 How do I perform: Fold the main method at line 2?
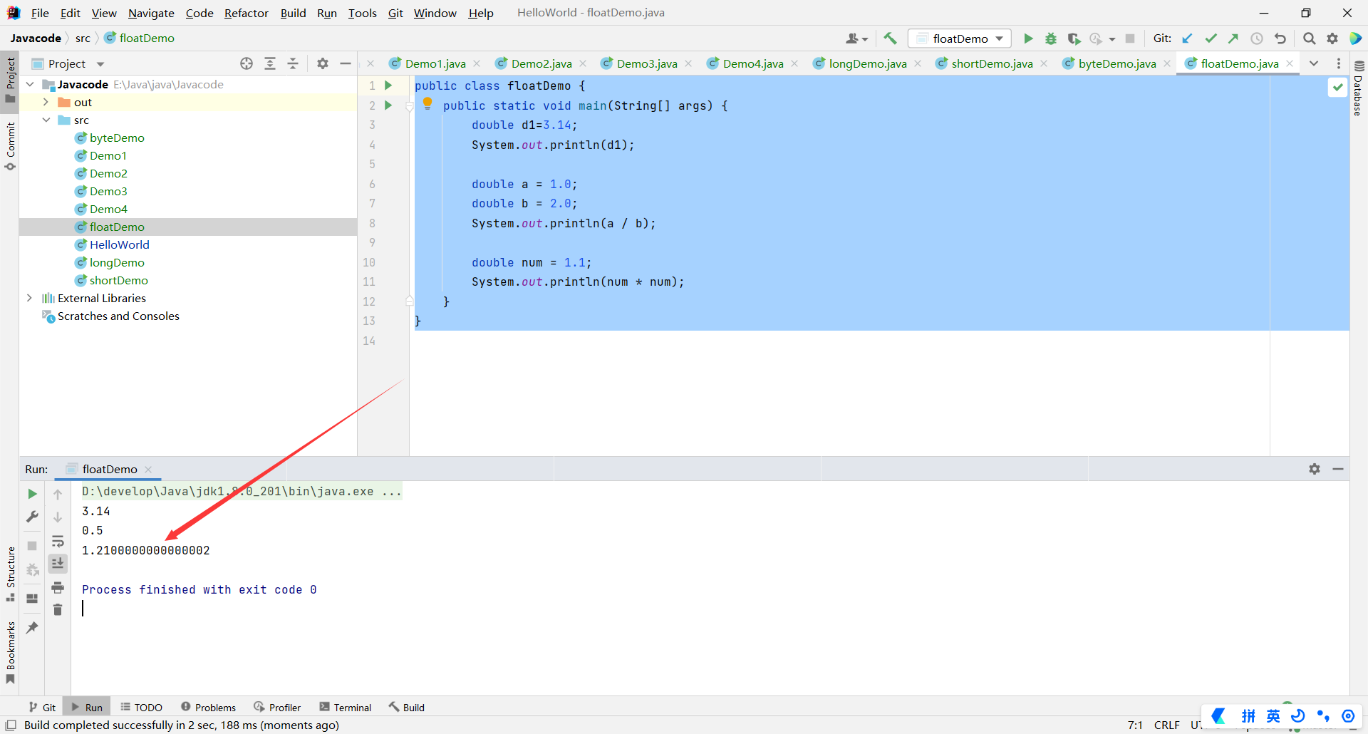[x=410, y=107]
